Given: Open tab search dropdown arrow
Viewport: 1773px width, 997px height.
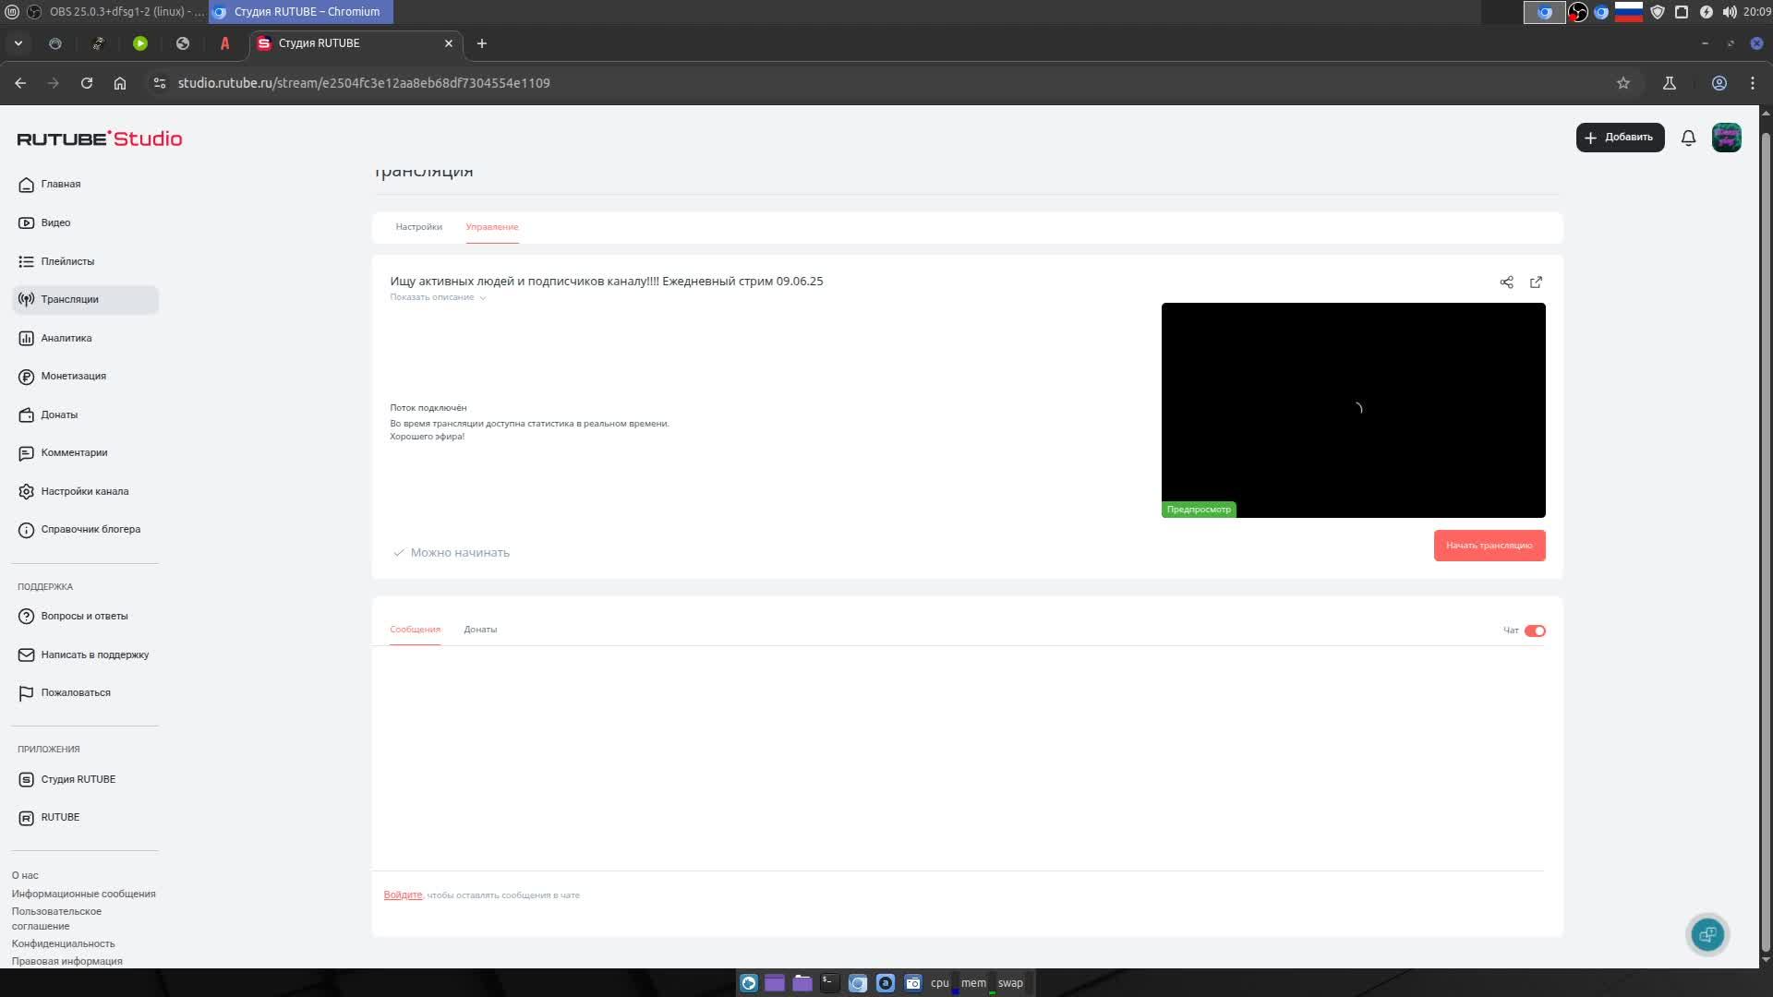Looking at the screenshot, I should click(x=18, y=43).
